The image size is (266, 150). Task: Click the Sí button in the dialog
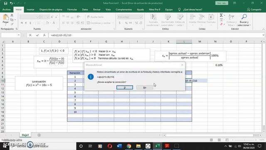(x=125, y=87)
